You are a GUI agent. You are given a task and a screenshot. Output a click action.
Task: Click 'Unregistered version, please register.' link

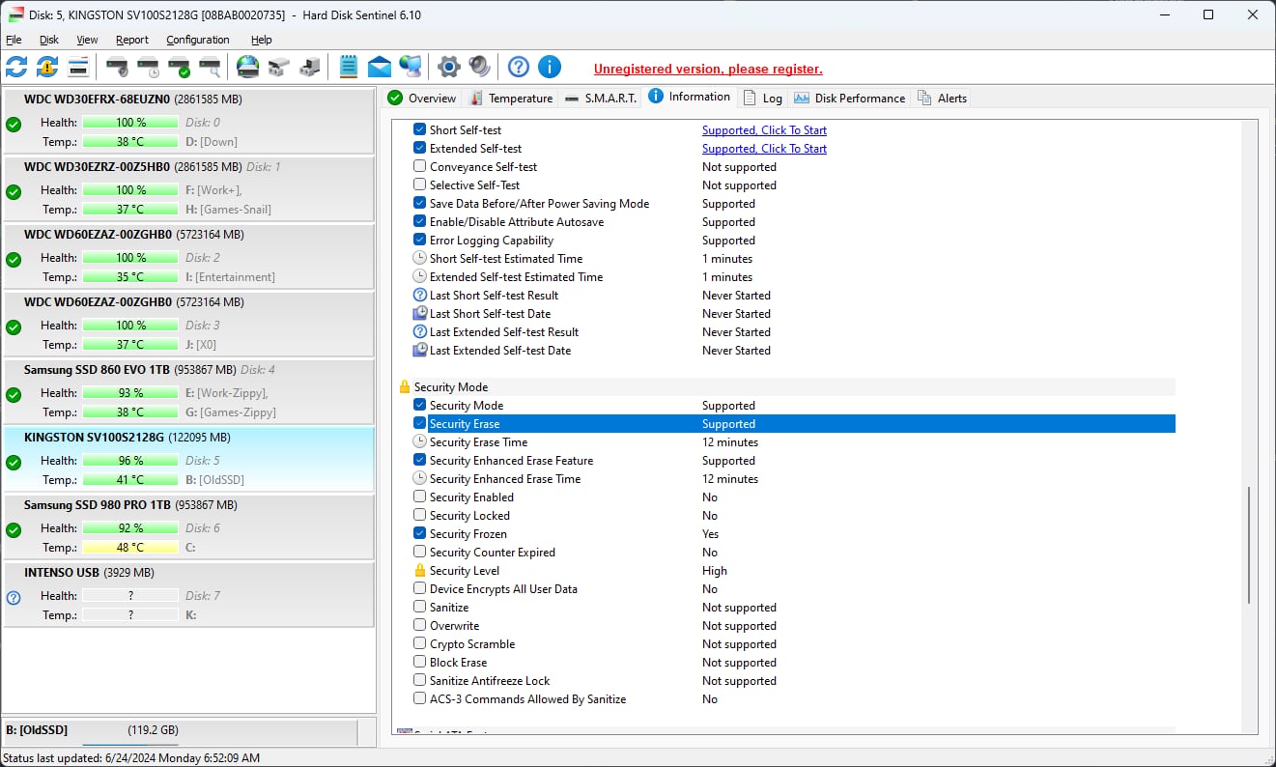click(x=708, y=69)
